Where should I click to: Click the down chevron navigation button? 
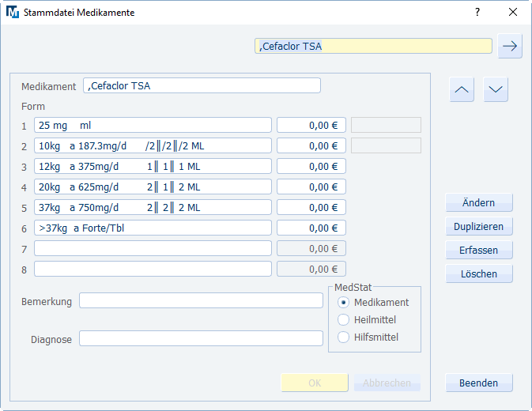point(496,89)
